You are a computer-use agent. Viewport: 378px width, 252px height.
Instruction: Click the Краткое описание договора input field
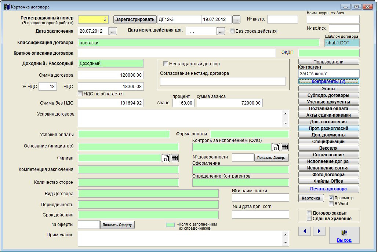pos(177,53)
